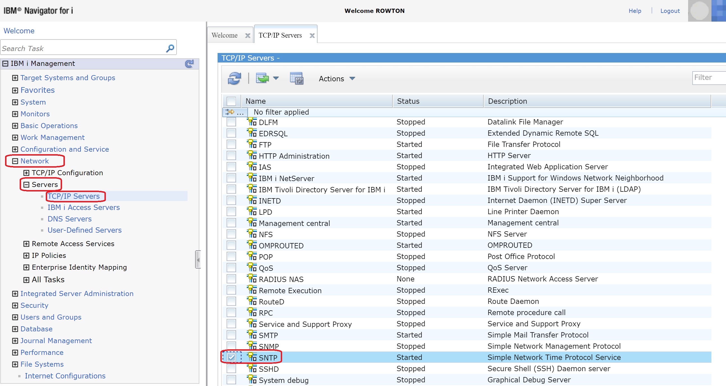The width and height of the screenshot is (726, 386).
Task: Open the table columns configuration icon
Action: tap(296, 78)
